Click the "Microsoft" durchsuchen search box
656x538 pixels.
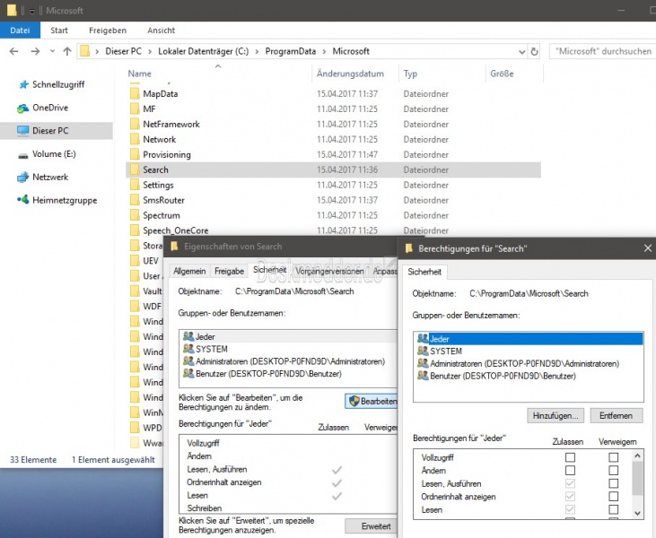pyautogui.click(x=602, y=51)
